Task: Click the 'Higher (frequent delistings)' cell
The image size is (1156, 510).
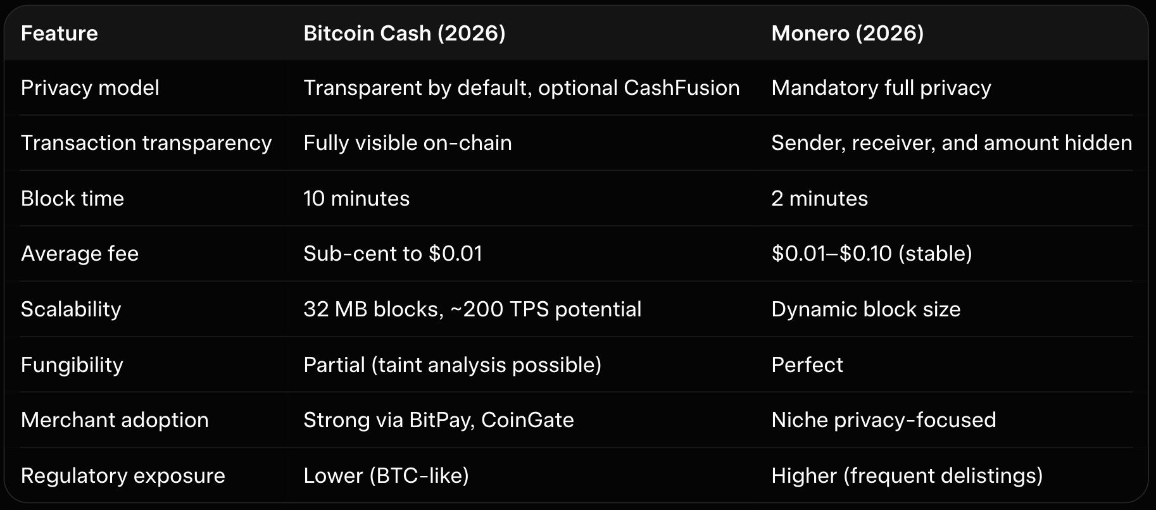Action: [x=907, y=476]
